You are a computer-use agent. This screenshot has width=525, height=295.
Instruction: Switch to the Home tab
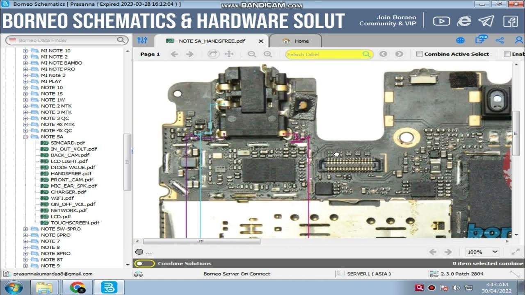coord(296,41)
